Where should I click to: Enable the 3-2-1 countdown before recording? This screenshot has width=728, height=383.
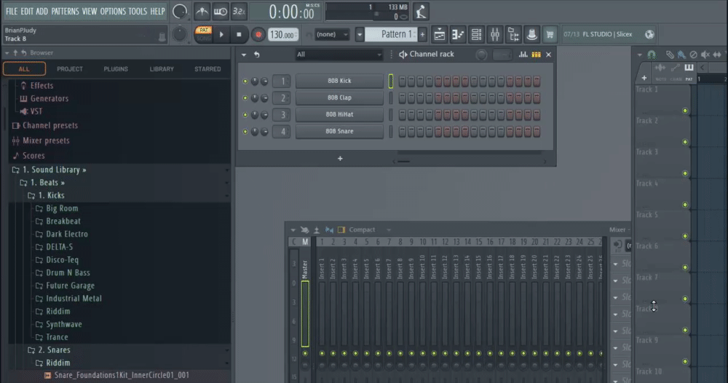(x=239, y=12)
